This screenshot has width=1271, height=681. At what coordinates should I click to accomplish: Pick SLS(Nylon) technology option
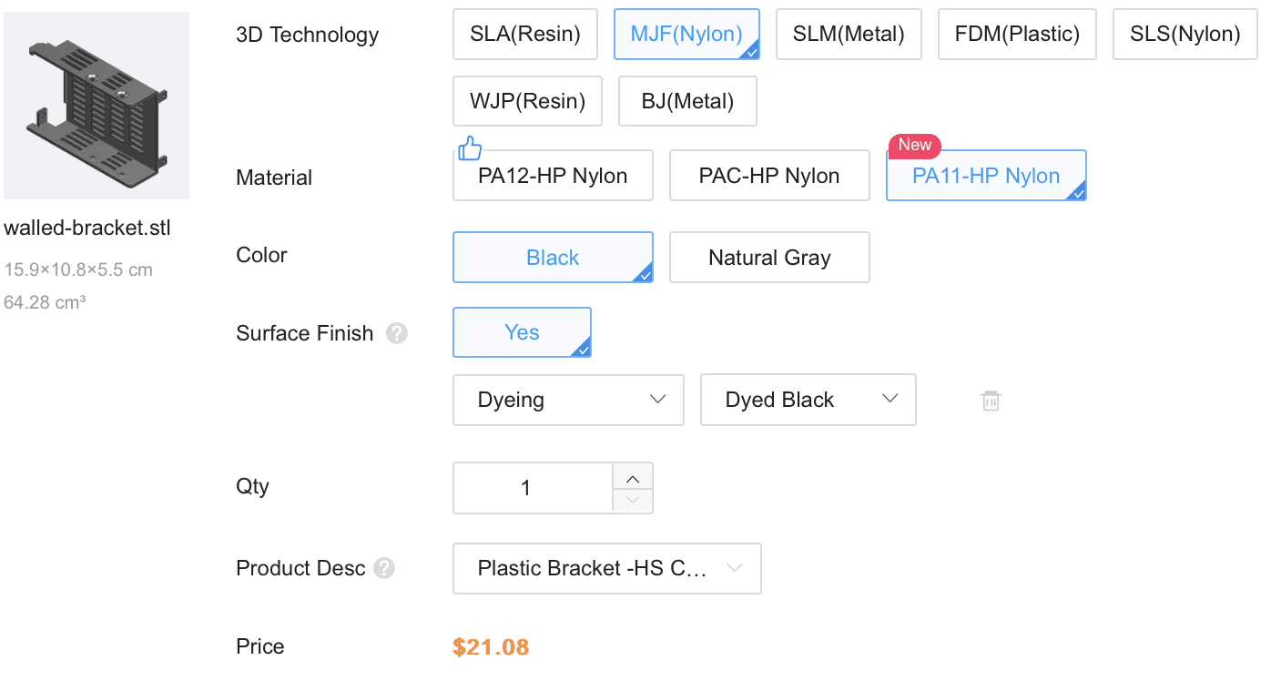[x=1185, y=35]
